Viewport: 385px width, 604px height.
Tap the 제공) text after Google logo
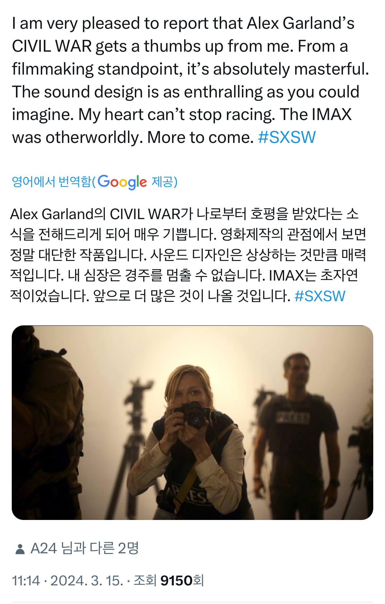coord(164,182)
